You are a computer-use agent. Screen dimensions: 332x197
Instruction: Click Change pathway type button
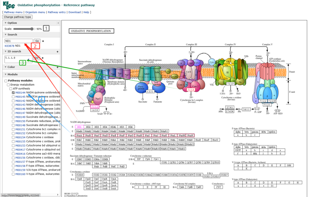point(17,17)
